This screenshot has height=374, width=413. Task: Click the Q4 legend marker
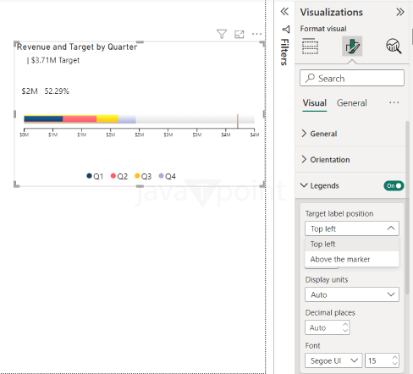pyautogui.click(x=161, y=176)
